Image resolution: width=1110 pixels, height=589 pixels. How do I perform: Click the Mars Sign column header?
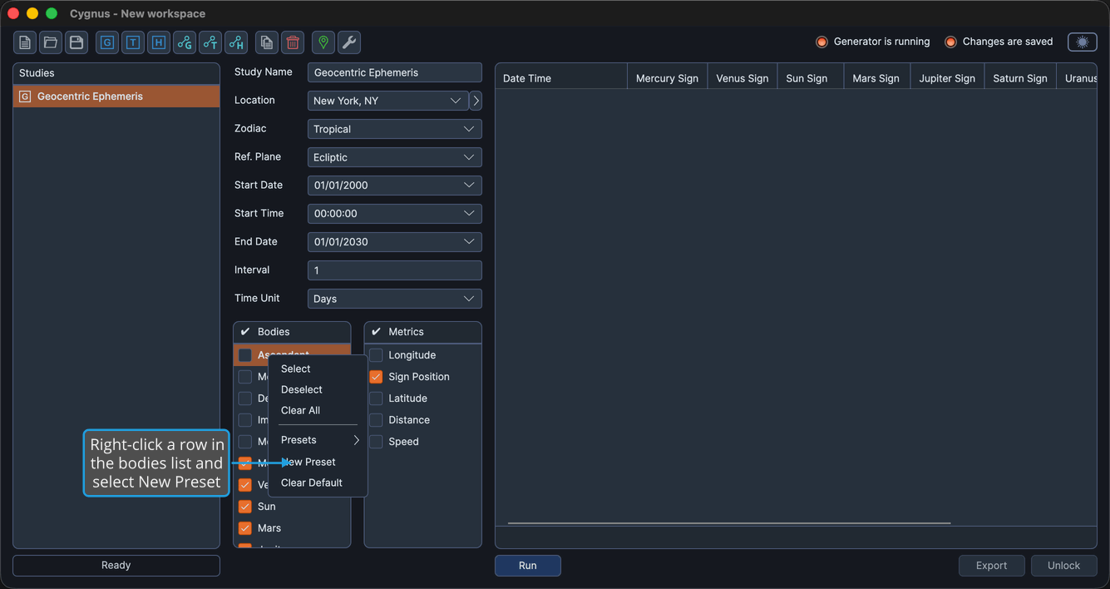point(876,78)
